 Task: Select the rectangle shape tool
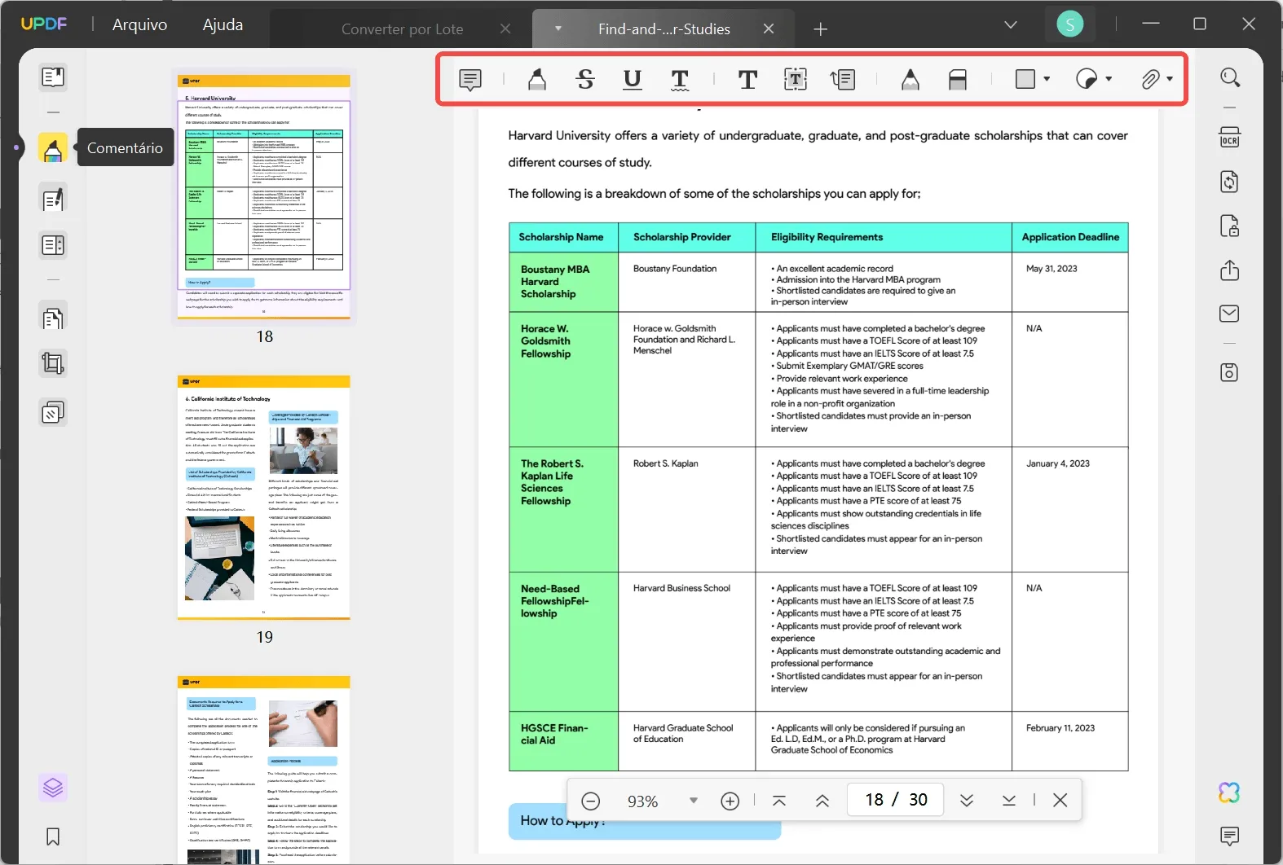1025,79
